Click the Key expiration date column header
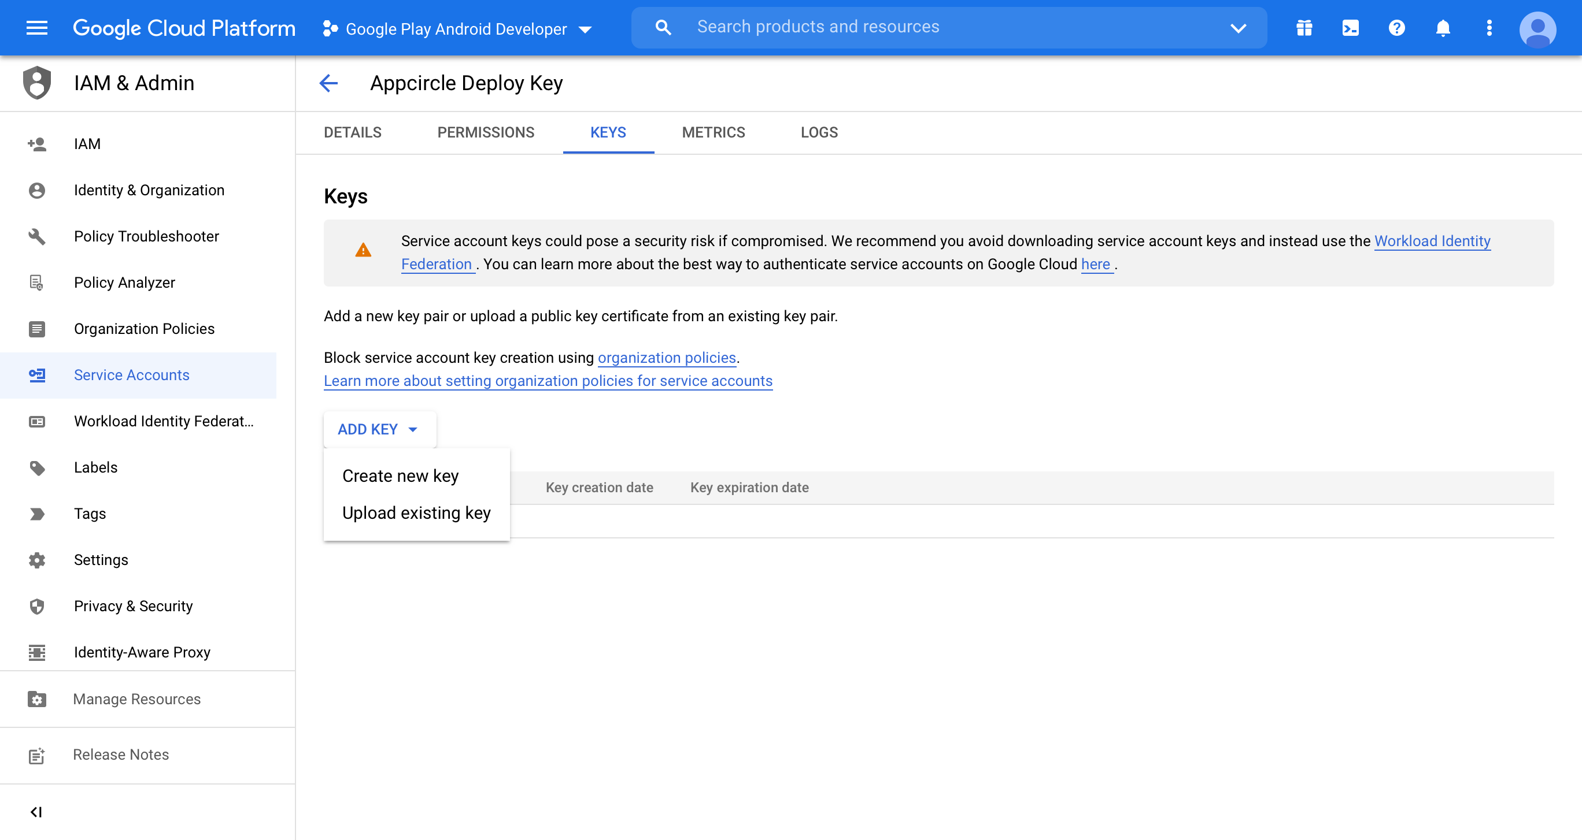Viewport: 1582px width, 840px height. coord(749,487)
